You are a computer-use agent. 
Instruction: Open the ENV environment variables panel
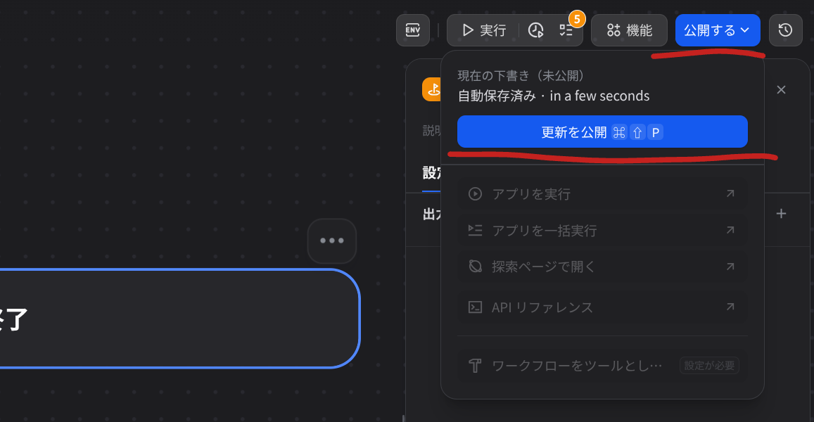pos(413,30)
